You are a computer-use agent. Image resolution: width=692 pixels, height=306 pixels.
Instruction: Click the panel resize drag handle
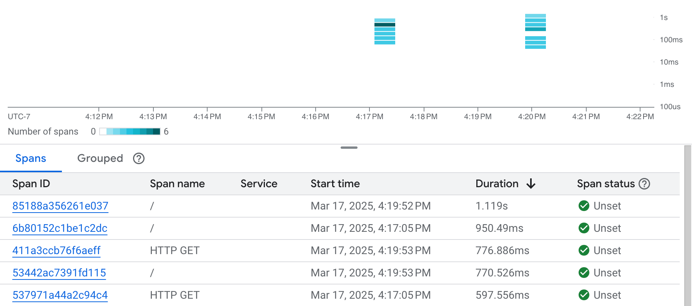coord(349,148)
